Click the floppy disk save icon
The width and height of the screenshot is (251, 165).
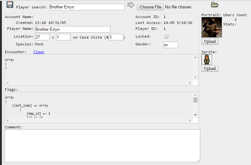[x=10, y=5]
